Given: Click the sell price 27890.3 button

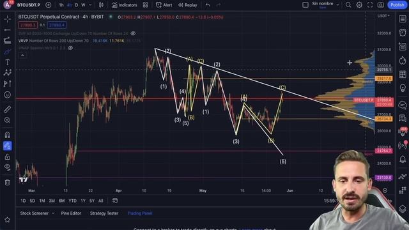Looking at the screenshot, I should point(27,25).
